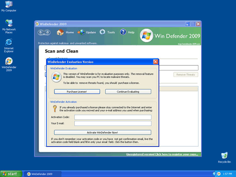Focus the Your E-mail text field

point(113,123)
